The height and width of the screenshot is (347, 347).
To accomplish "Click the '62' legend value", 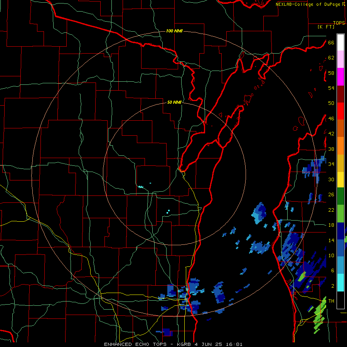I will tap(331, 58).
